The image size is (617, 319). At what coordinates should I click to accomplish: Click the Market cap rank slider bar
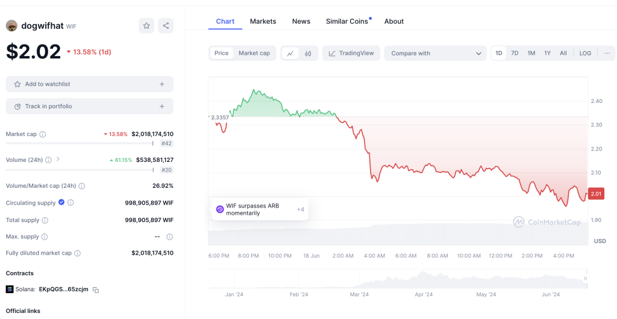tap(80, 143)
